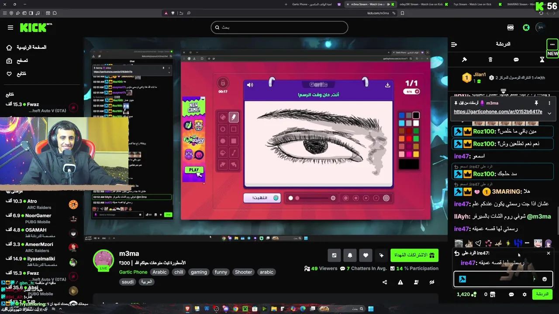Click the m3ma channel bell icon
The image size is (559, 314).
tap(350, 256)
